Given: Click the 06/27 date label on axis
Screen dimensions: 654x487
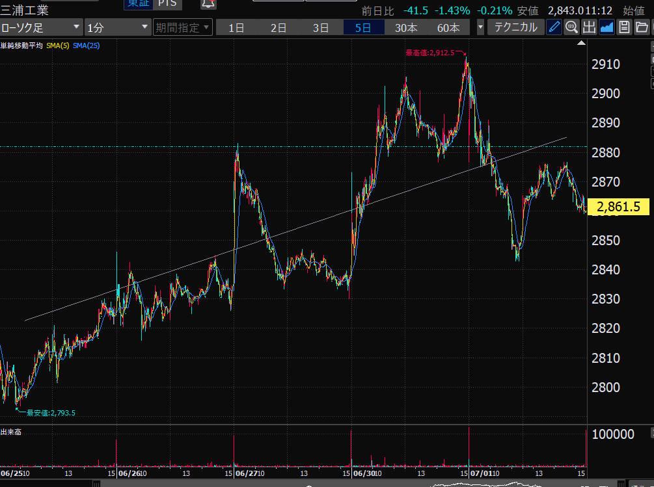Looking at the screenshot, I should point(247,473).
